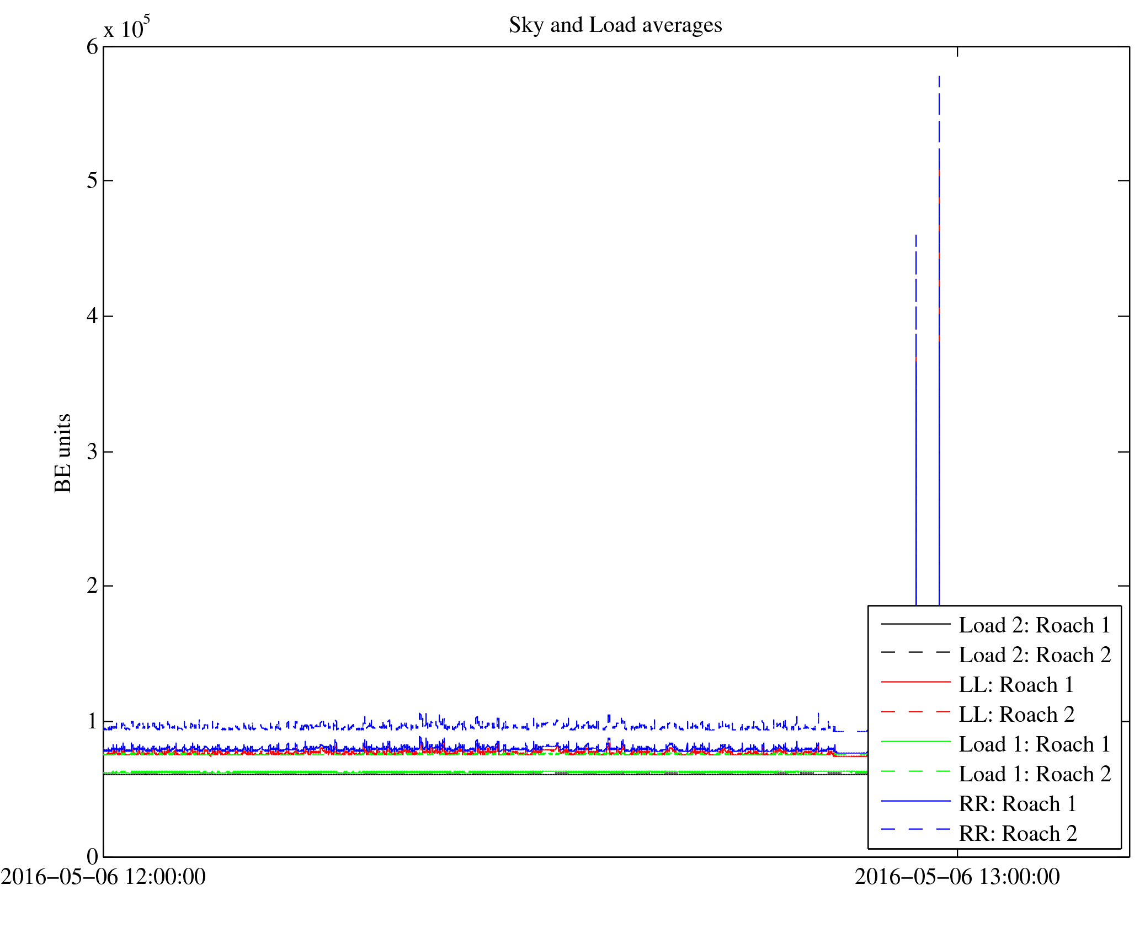Image resolution: width=1145 pixels, height=928 pixels.
Task: Click the 'Sky and Load averages' plot title
Action: 615,25
